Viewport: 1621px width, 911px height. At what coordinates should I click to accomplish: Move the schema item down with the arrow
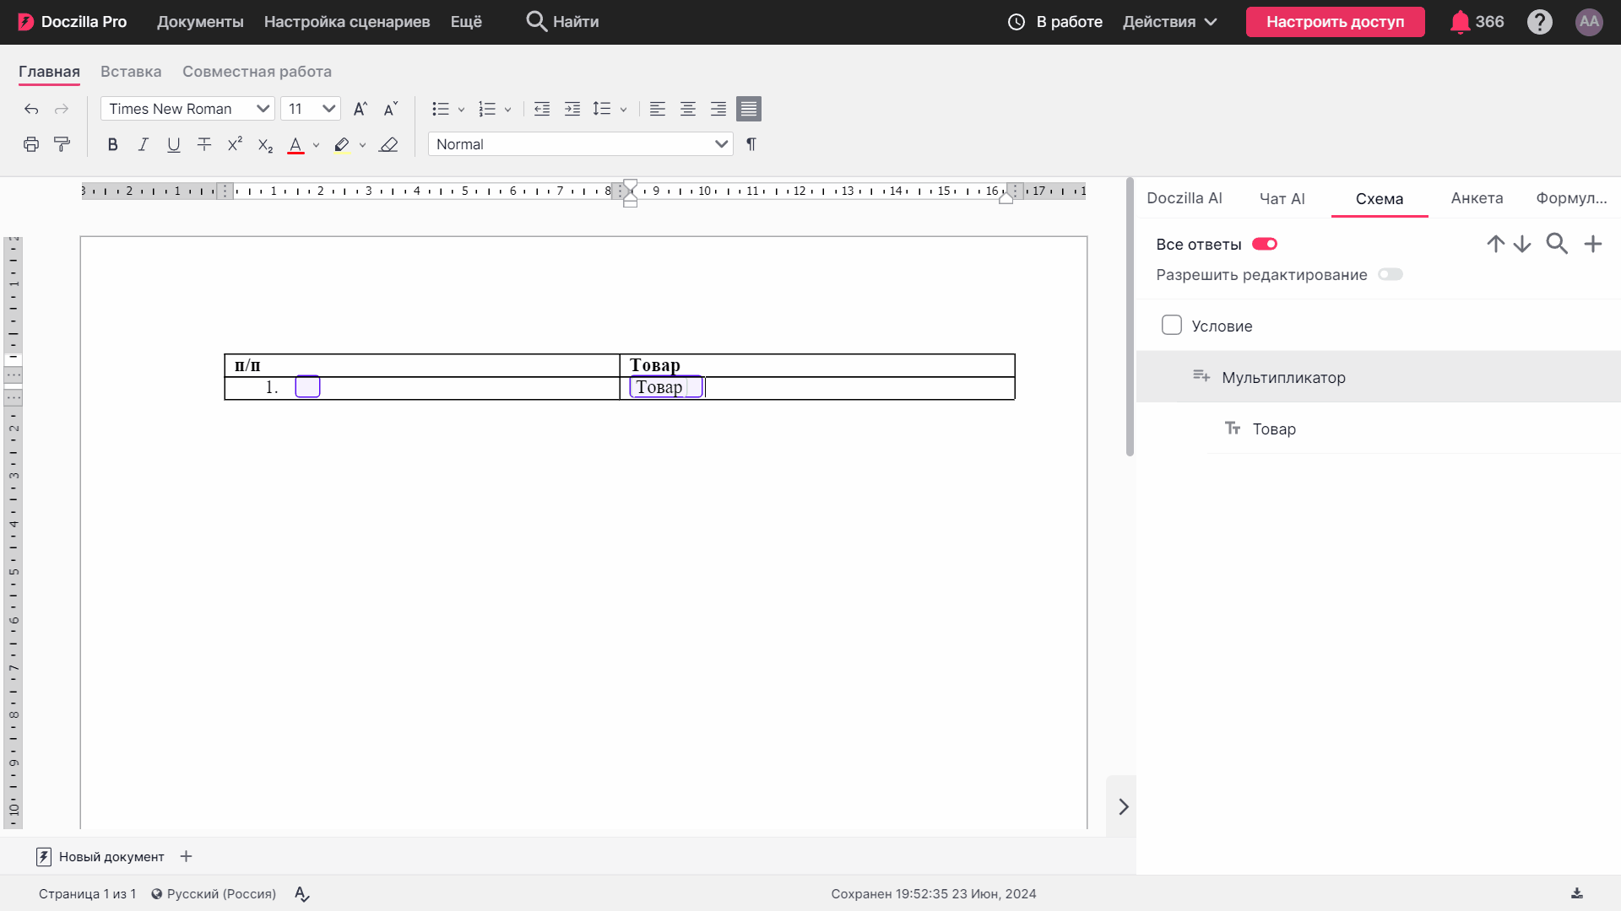[1522, 244]
